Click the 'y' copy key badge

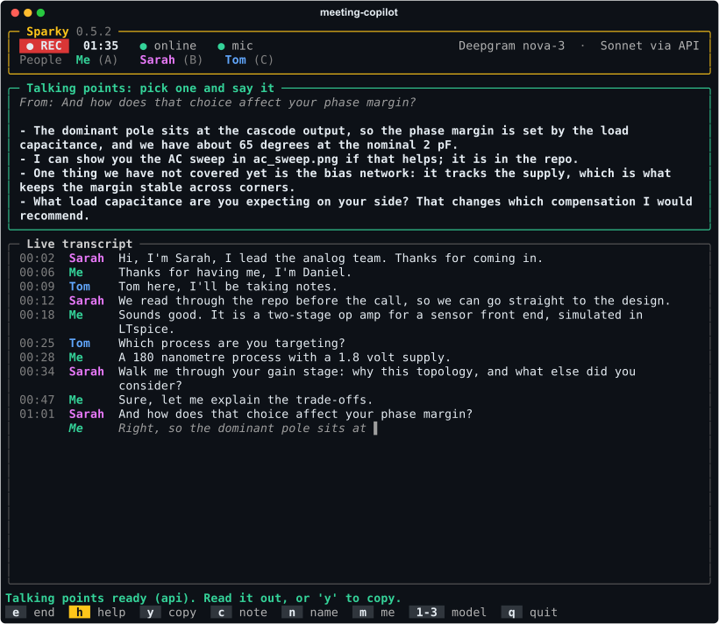[x=150, y=612]
